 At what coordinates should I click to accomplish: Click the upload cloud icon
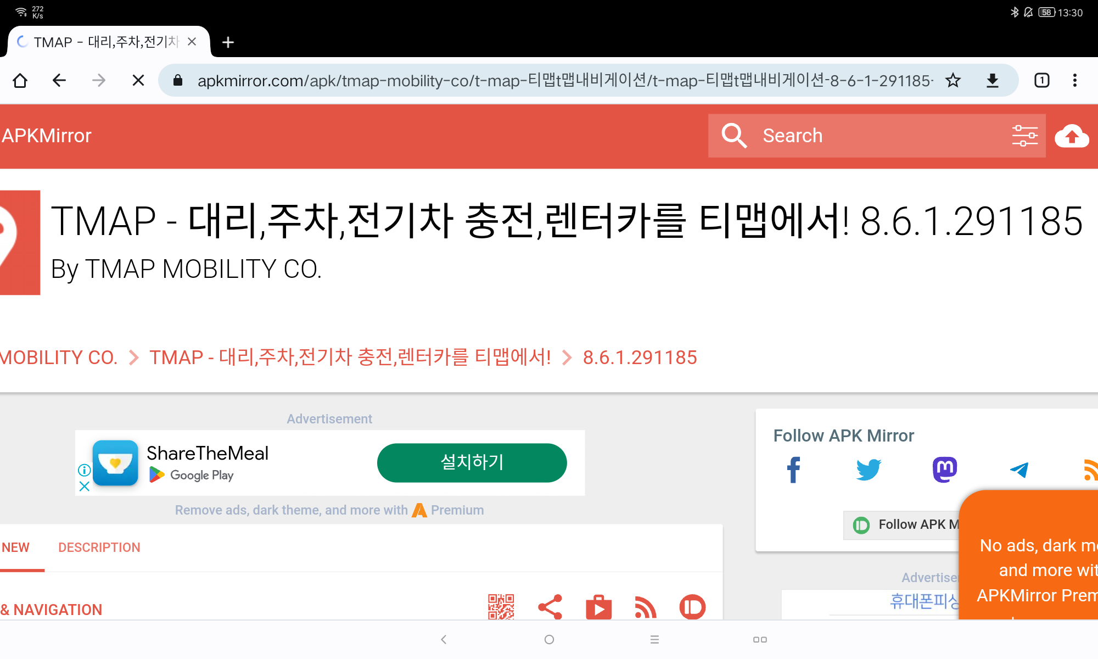coord(1072,136)
